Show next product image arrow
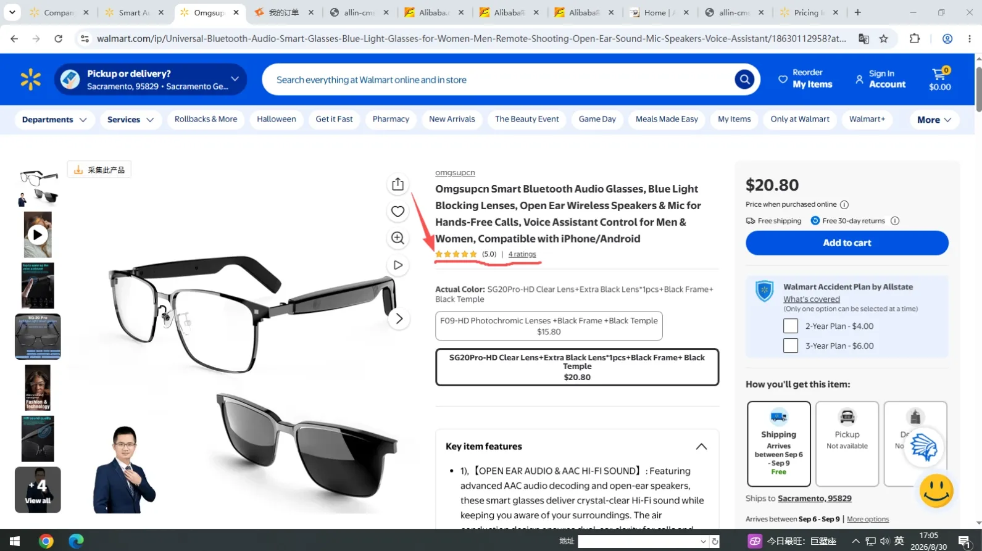982x551 pixels. click(x=399, y=319)
